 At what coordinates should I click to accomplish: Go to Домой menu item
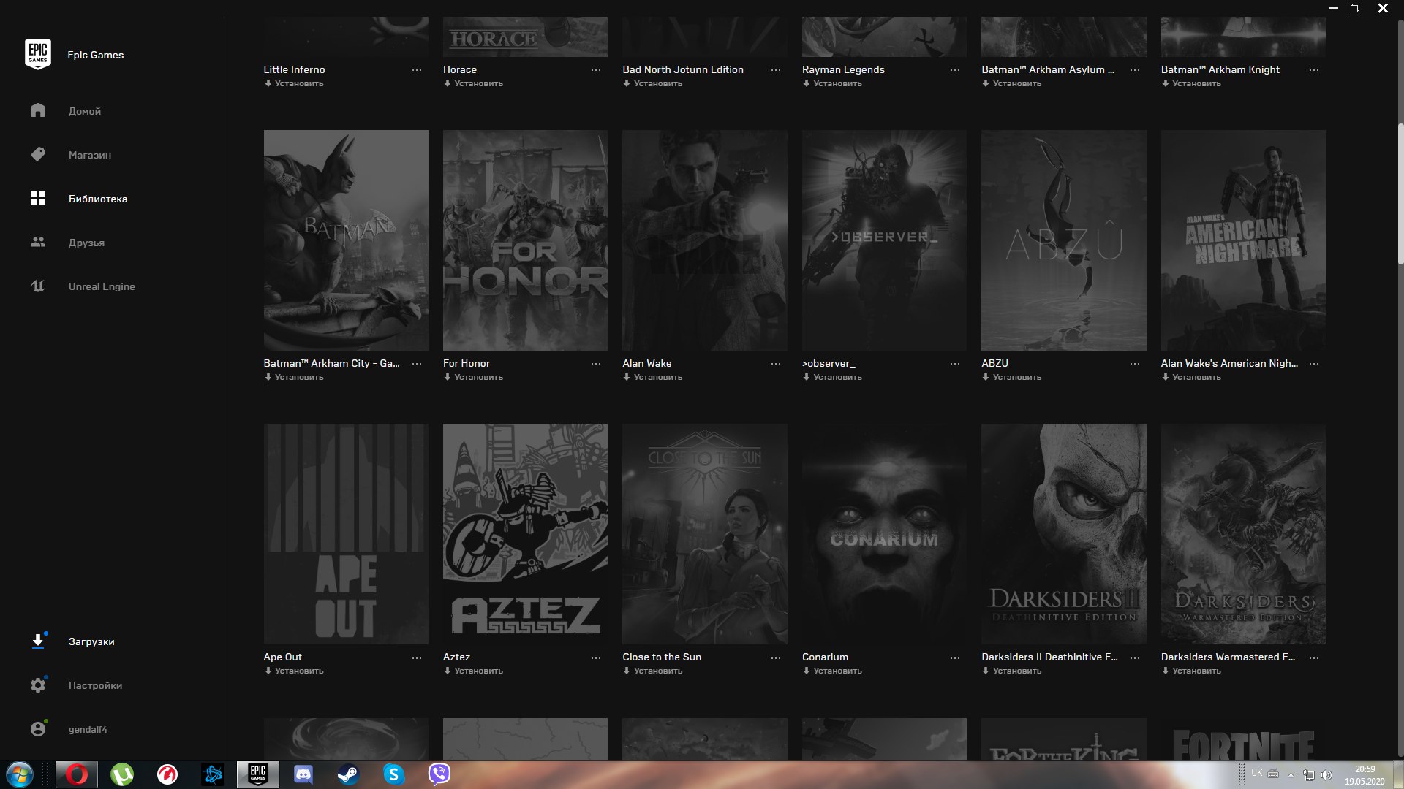(x=85, y=111)
